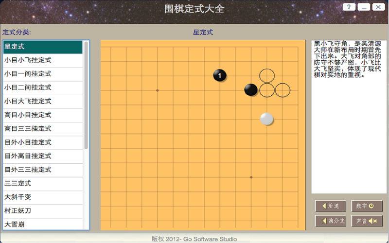Select 星定式 in the category list
This screenshot has height=243, width=389.
pyautogui.click(x=43, y=47)
